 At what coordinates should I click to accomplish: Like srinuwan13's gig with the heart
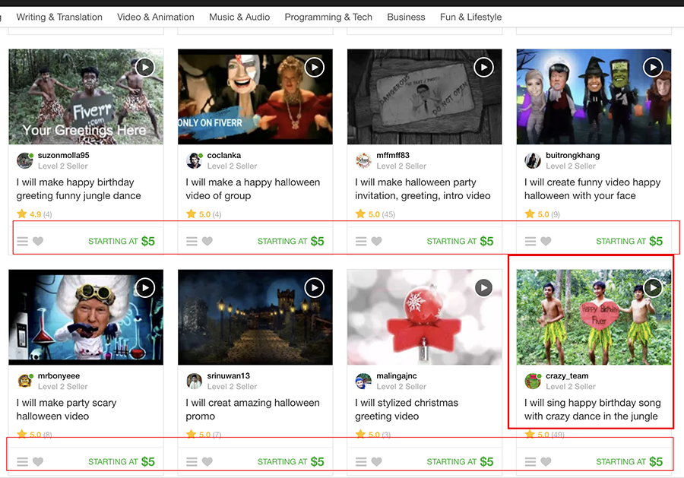click(x=207, y=461)
